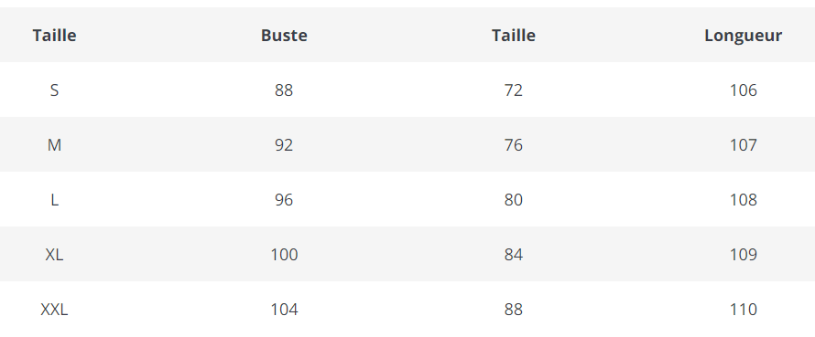
Task: Click the bust value 92
Action: pyautogui.click(x=284, y=145)
